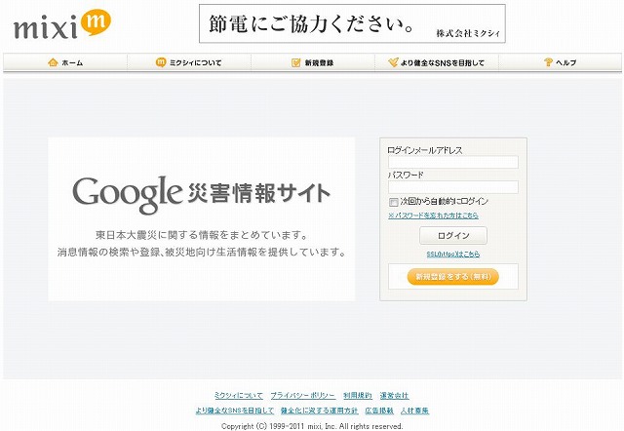This screenshot has height=431, width=624.
Task: Open footer link プライバシーポリシー
Action: click(303, 396)
